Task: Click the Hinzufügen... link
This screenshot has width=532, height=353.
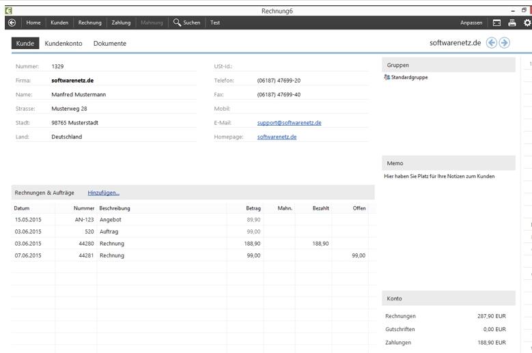Action: click(104, 193)
